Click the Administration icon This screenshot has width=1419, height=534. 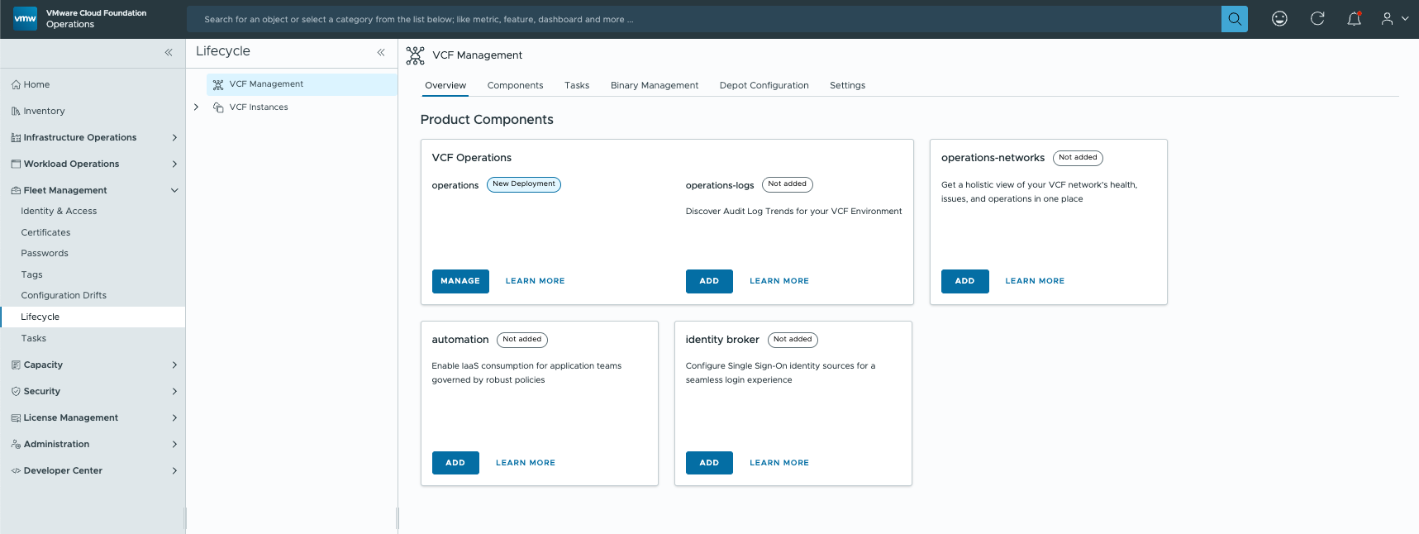16,444
